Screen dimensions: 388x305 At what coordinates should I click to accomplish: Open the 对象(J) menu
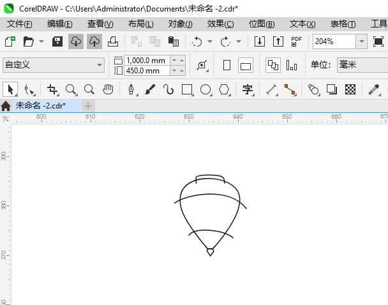(181, 24)
